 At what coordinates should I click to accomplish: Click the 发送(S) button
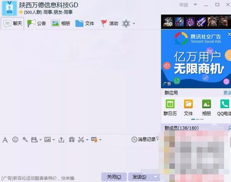140,177
